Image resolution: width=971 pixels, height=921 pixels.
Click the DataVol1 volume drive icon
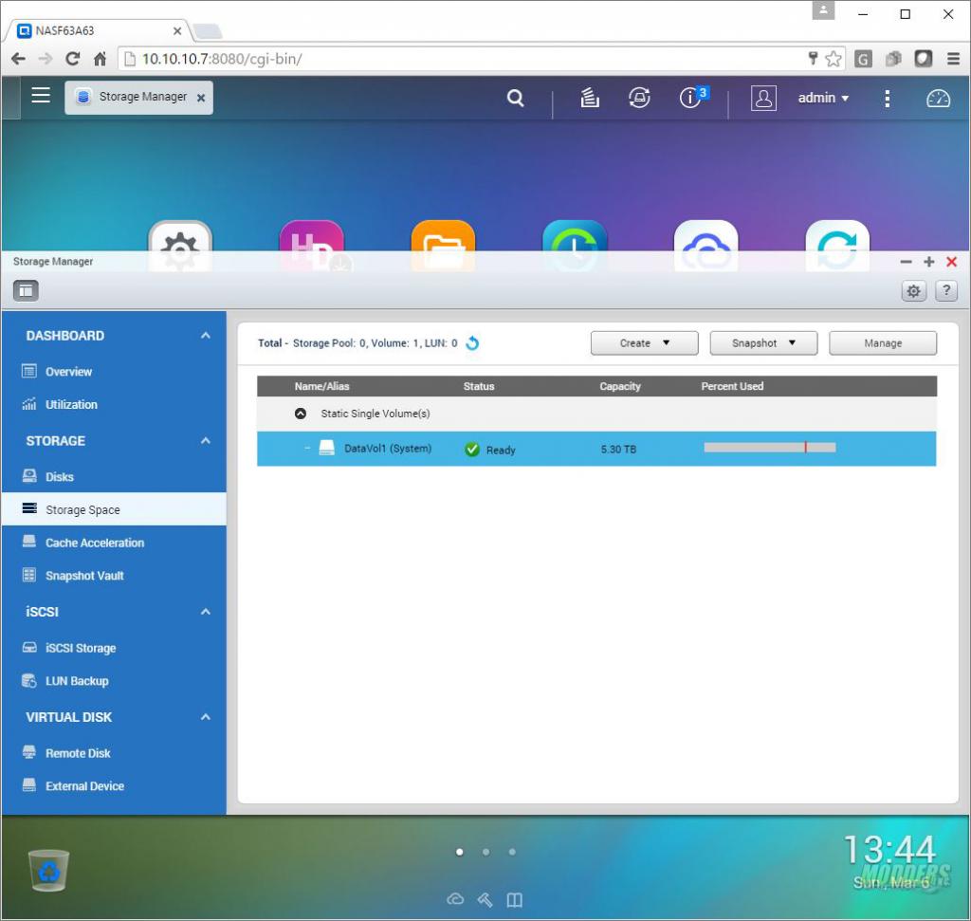coord(326,448)
